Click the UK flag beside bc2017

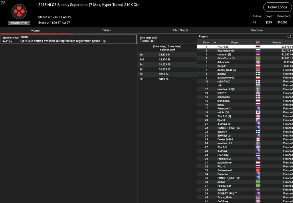click(x=258, y=93)
